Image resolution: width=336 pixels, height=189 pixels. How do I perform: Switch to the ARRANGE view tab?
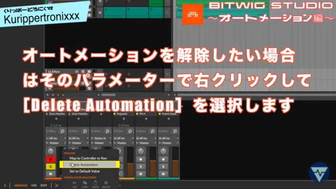pos(21,185)
